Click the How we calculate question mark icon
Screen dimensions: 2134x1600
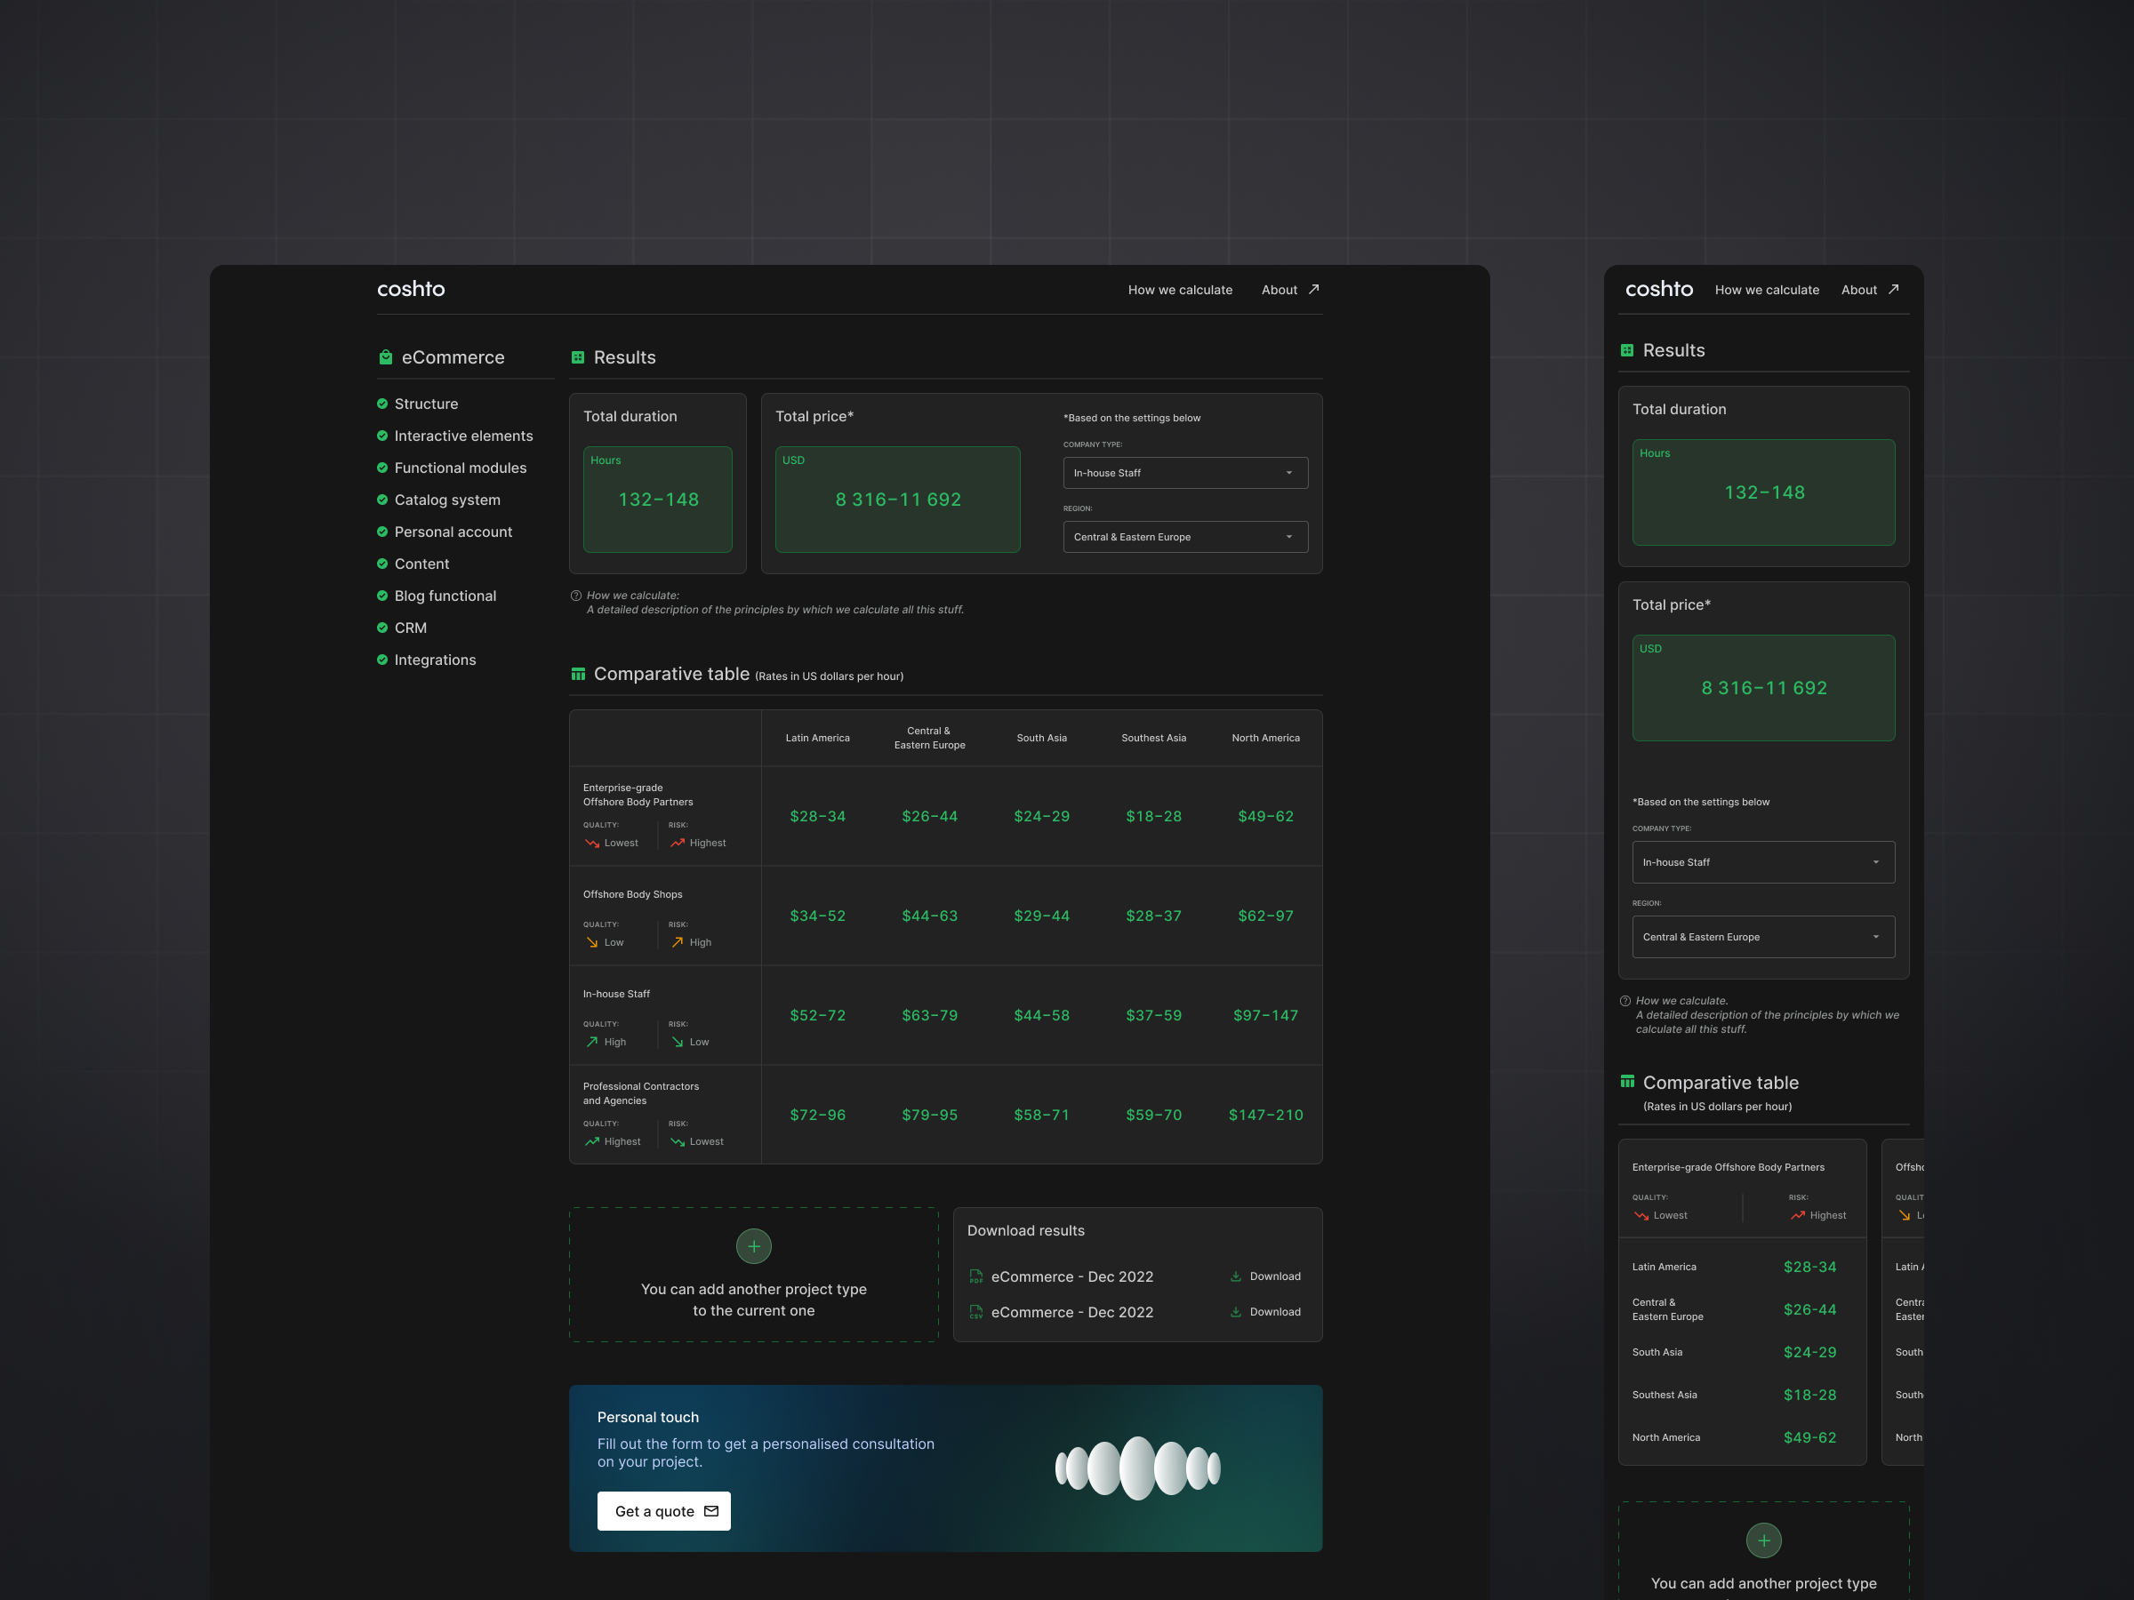(575, 595)
